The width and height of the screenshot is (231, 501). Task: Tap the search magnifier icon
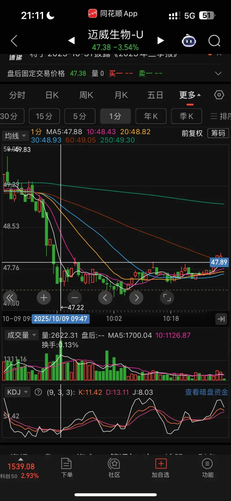coord(214,41)
